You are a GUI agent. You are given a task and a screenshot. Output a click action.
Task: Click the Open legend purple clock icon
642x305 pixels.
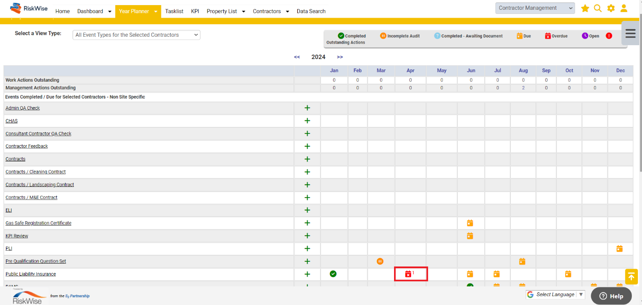585,36
